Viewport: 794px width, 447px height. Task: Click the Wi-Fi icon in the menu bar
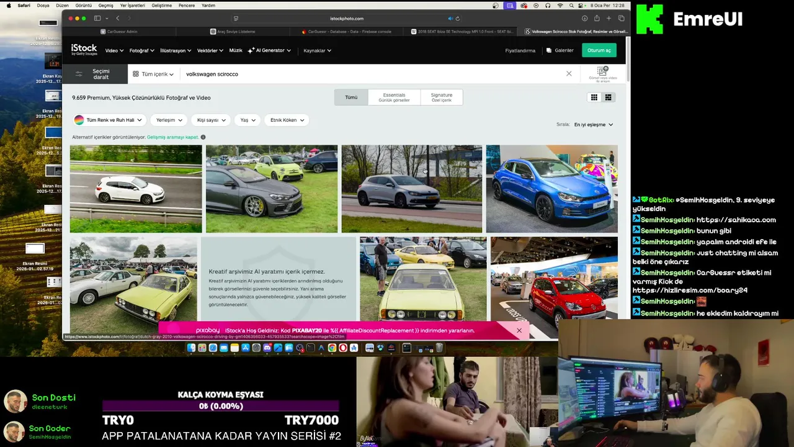coord(560,6)
